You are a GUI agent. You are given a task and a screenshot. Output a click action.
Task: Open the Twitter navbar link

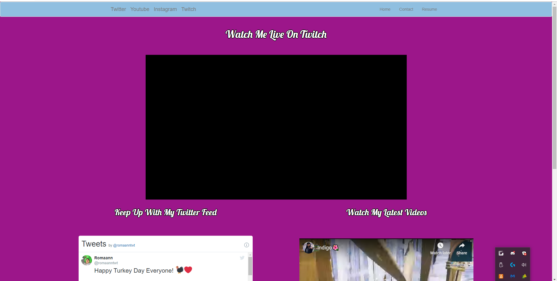pyautogui.click(x=118, y=9)
